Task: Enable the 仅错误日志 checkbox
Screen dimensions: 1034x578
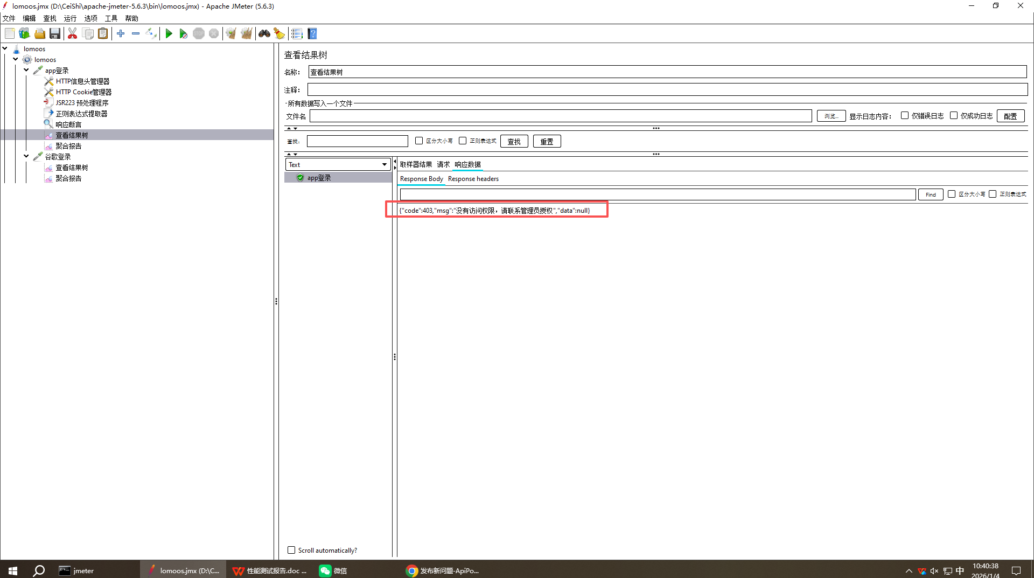Action: (905, 116)
